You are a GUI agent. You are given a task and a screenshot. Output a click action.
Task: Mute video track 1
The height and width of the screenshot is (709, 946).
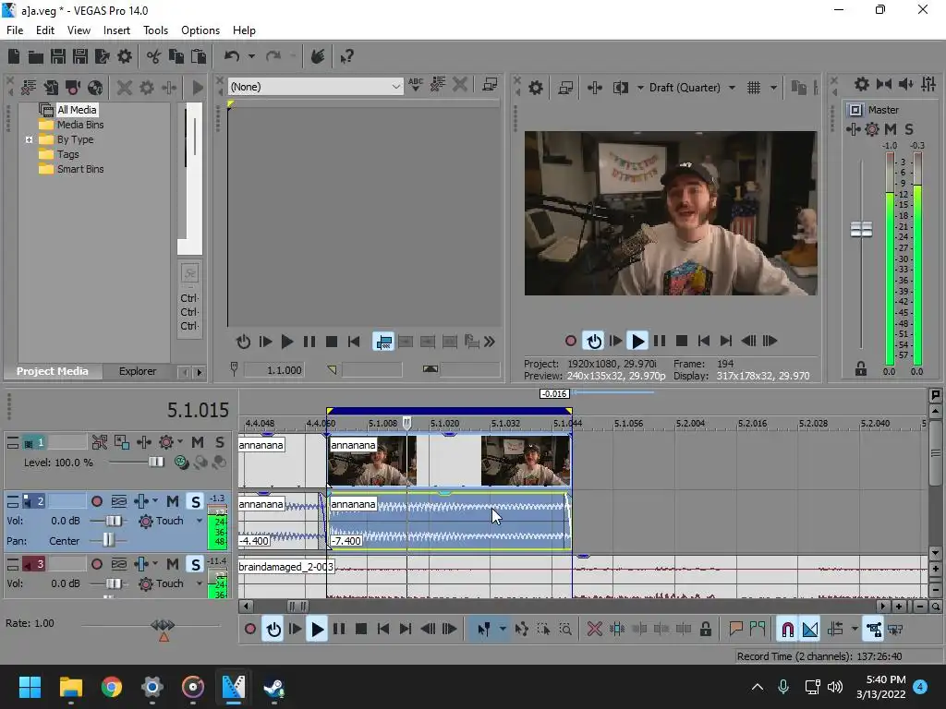[198, 442]
